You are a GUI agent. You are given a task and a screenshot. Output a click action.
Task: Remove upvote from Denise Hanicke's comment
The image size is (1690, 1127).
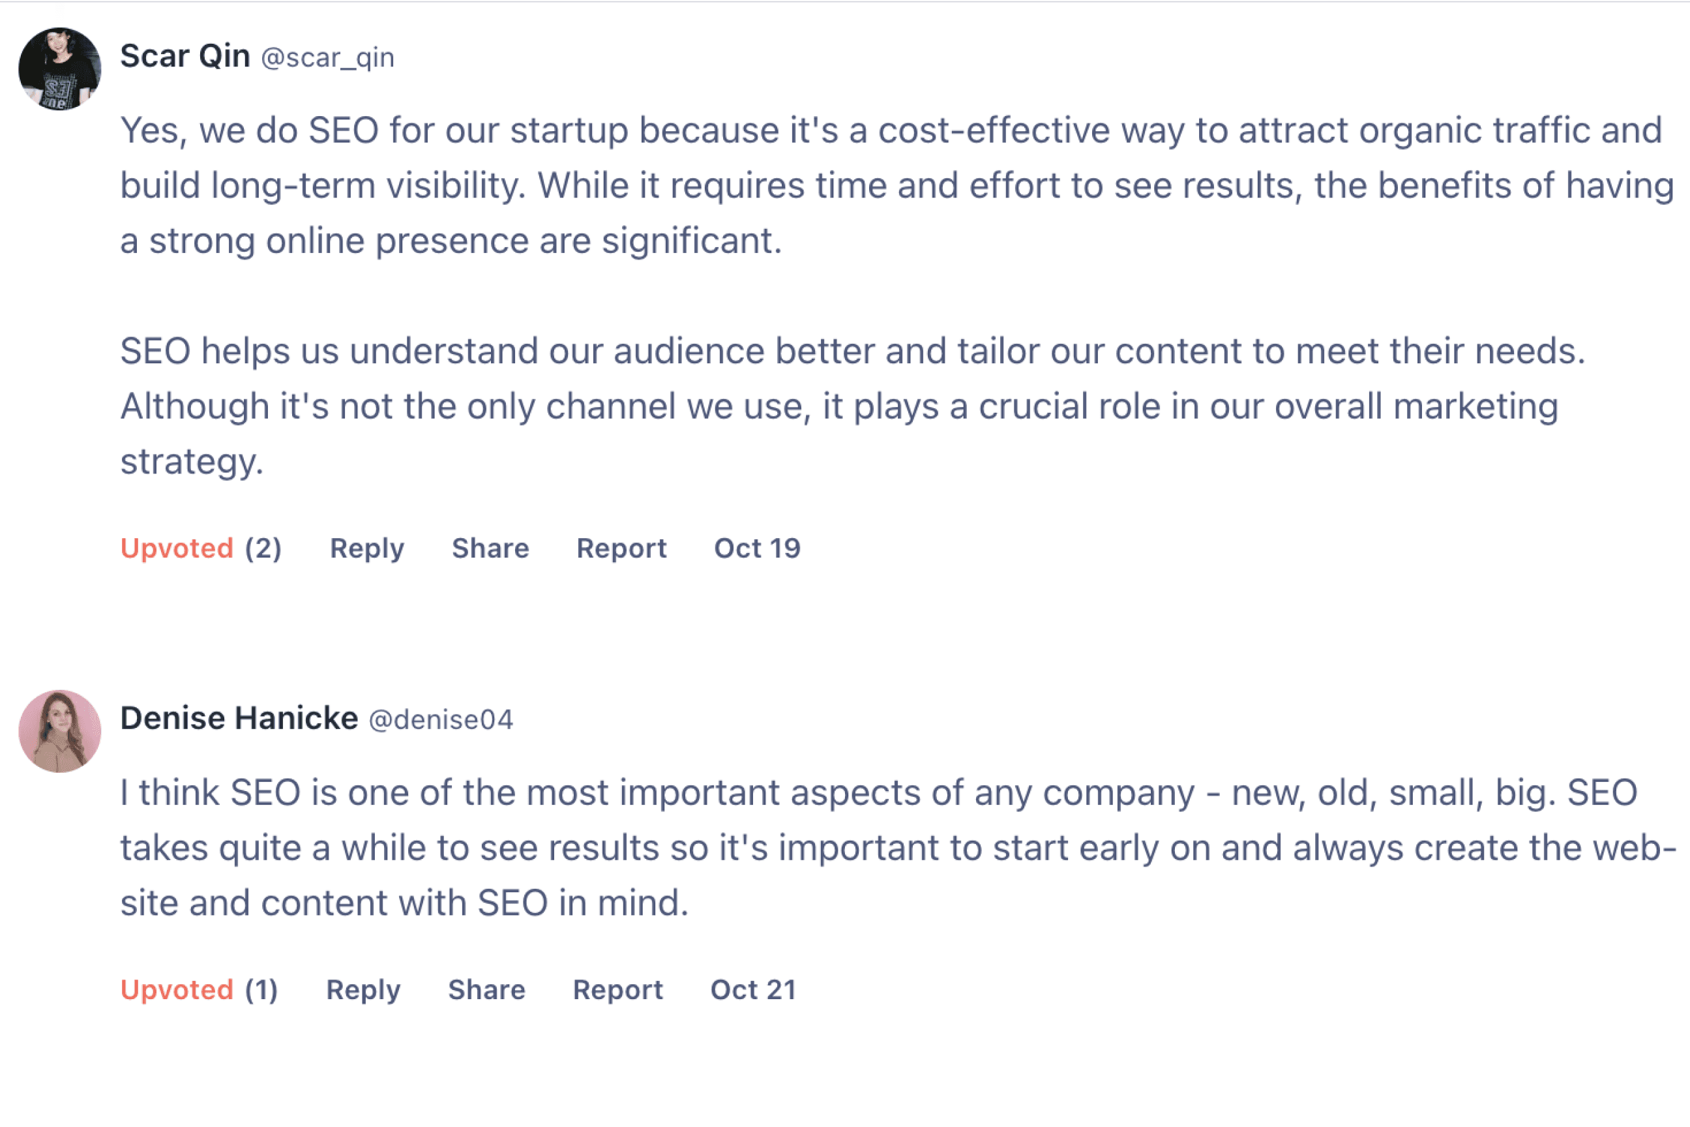pos(177,990)
